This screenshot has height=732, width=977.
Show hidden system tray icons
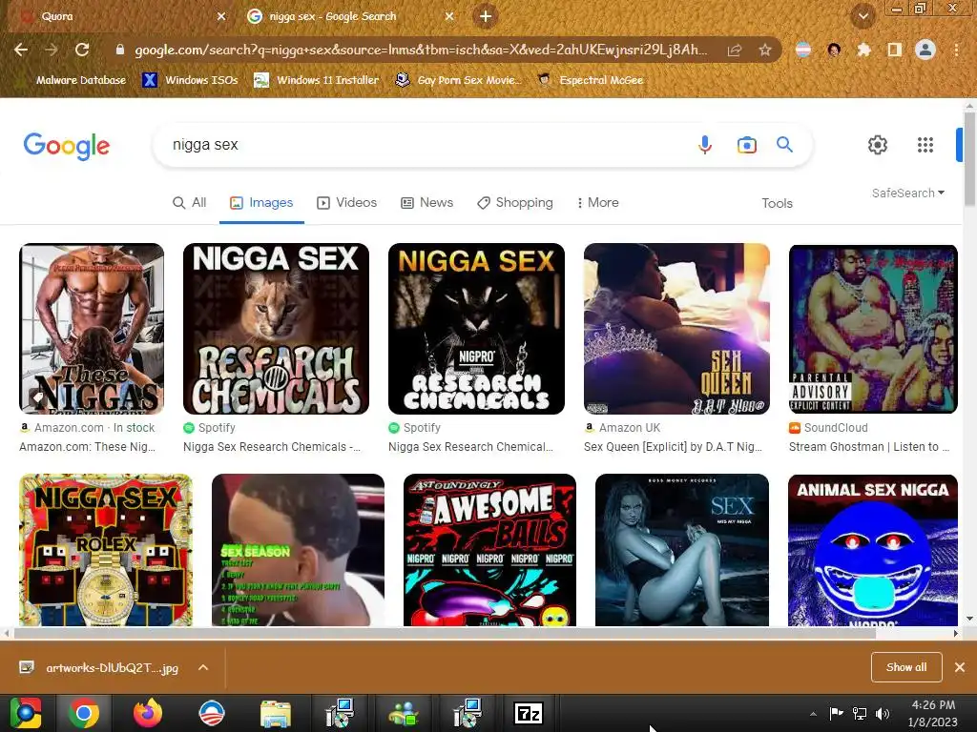pos(813,714)
